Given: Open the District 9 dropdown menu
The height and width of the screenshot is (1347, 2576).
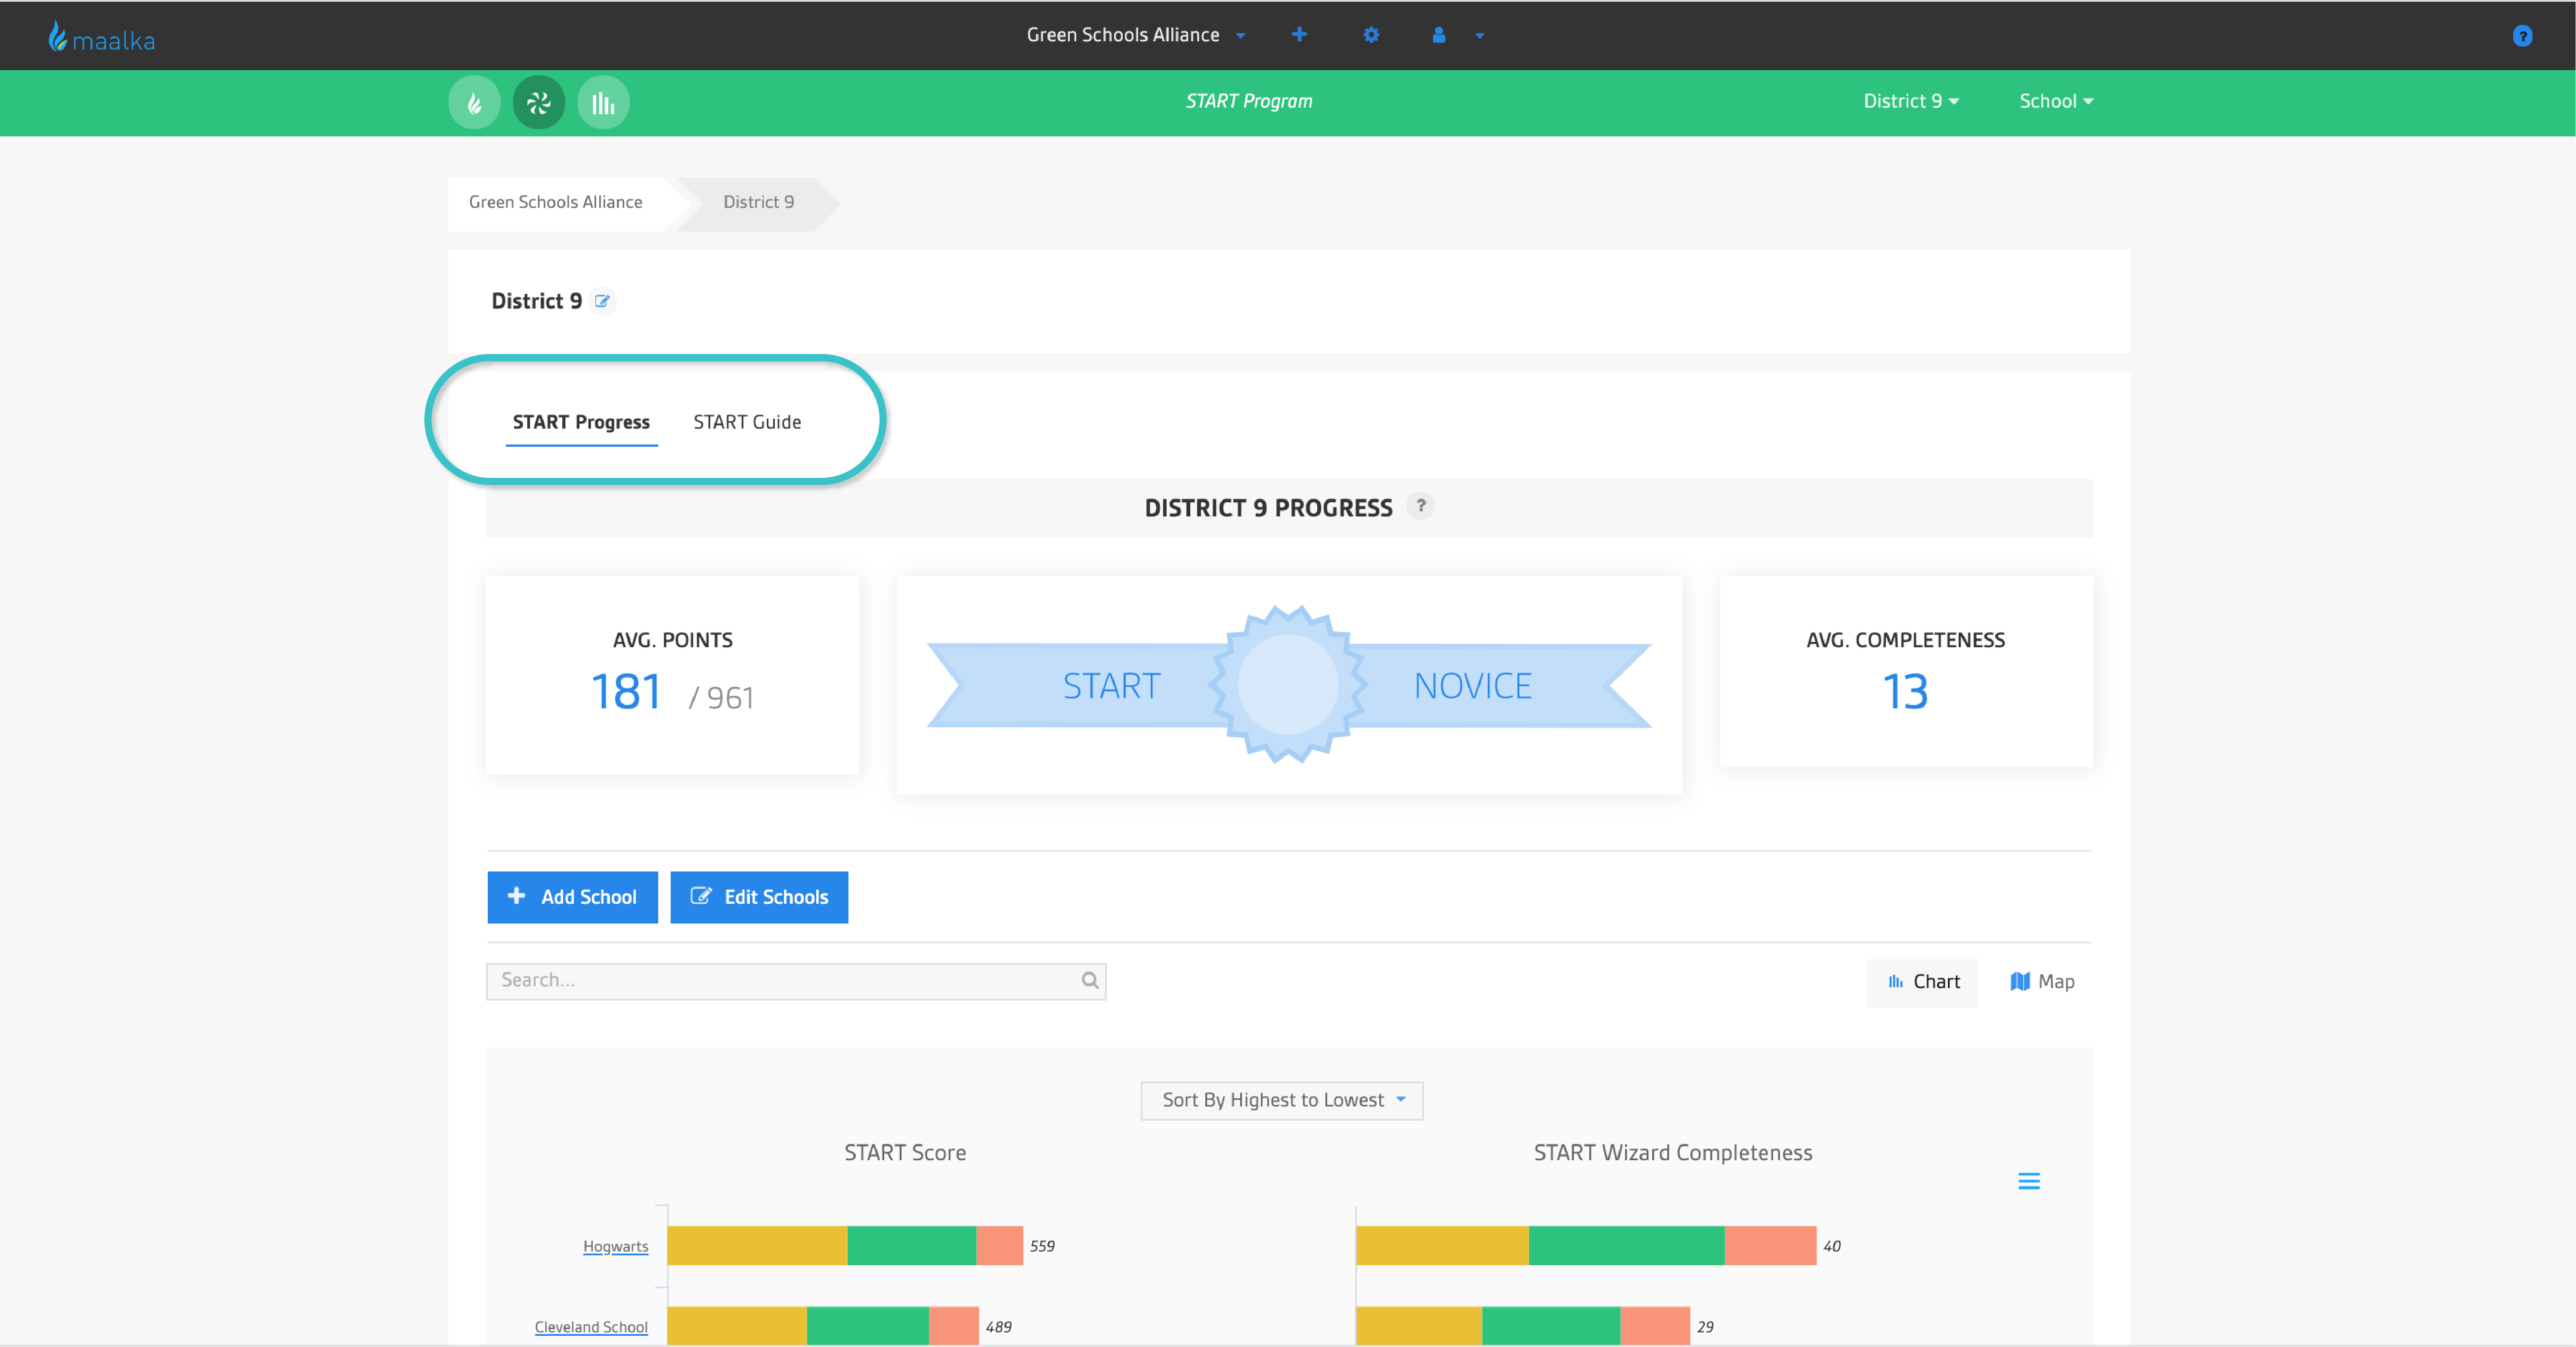Looking at the screenshot, I should coord(1910,101).
